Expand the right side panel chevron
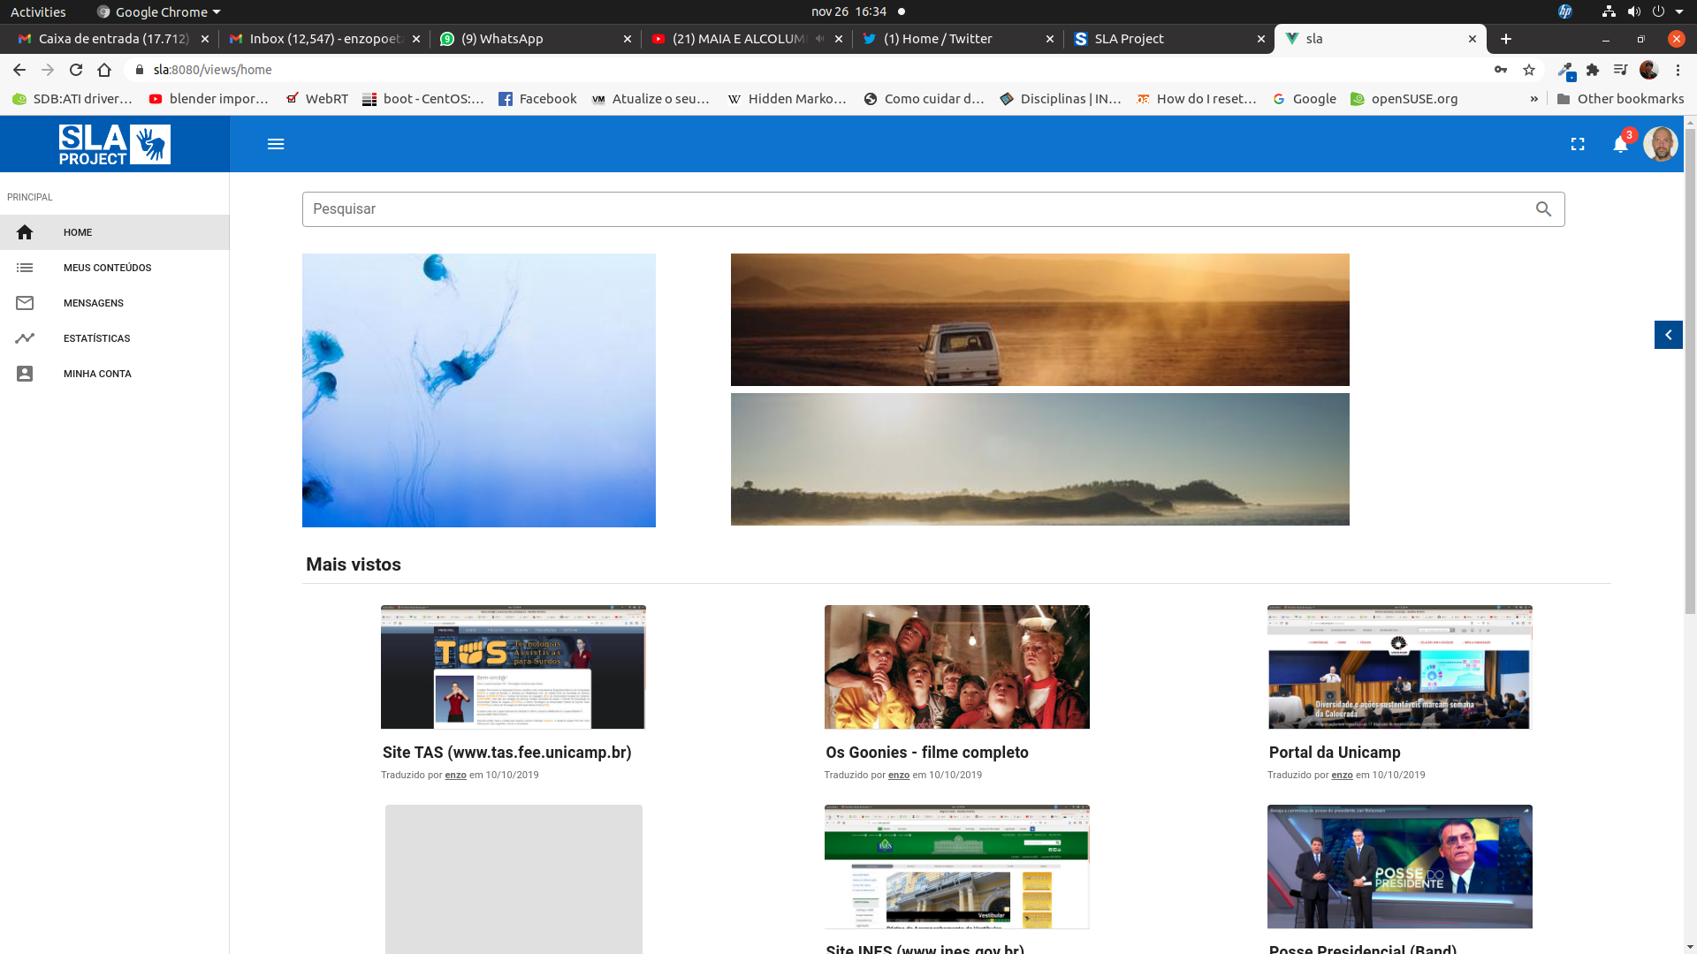 coord(1668,335)
